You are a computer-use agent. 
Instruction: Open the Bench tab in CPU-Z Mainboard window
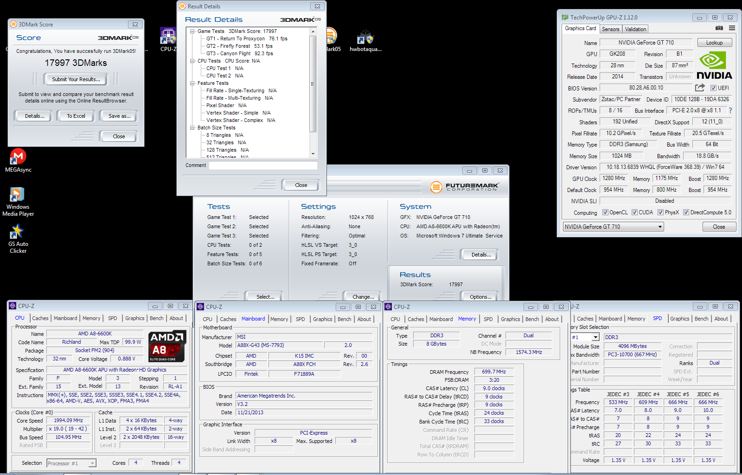(345, 319)
